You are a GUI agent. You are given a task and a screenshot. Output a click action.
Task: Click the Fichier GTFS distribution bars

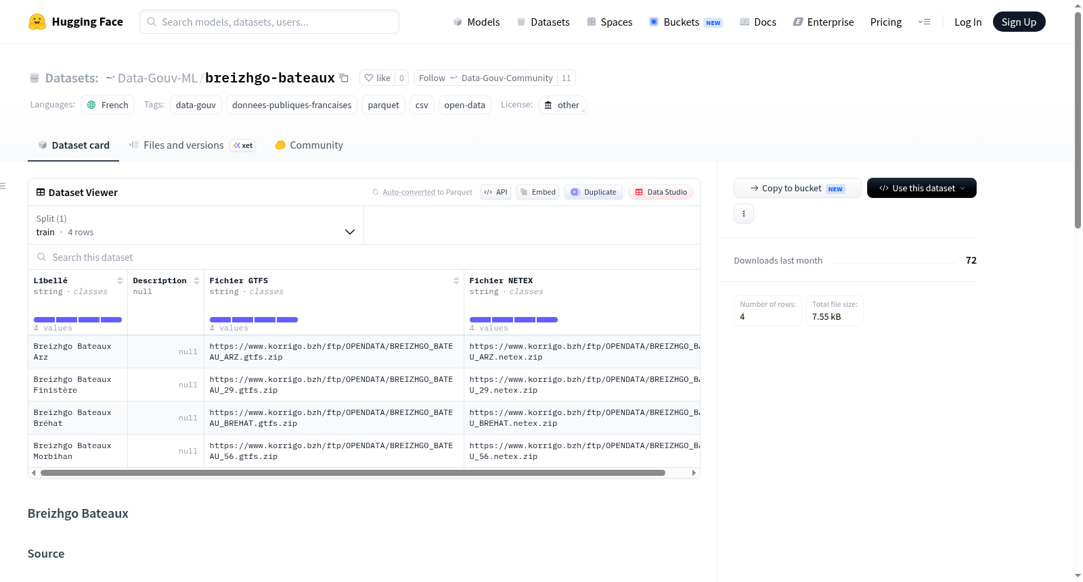click(254, 320)
